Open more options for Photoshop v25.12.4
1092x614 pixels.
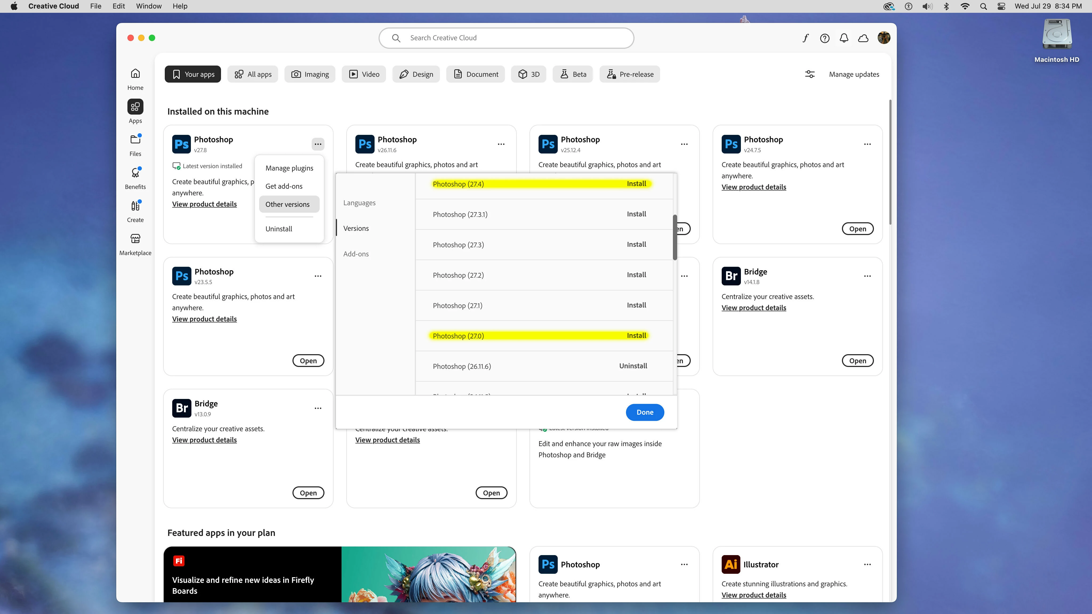click(684, 144)
